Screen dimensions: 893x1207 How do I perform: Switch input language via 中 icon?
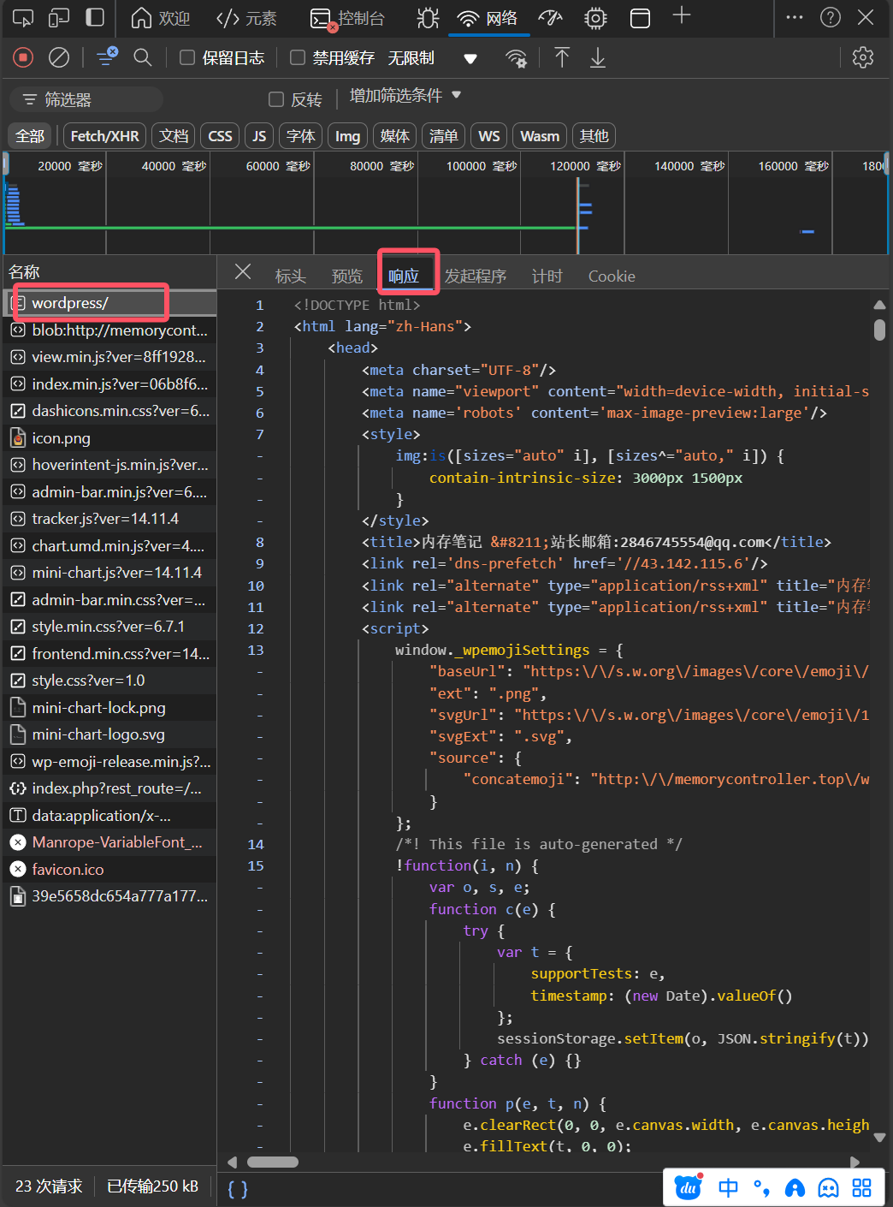pos(728,1187)
